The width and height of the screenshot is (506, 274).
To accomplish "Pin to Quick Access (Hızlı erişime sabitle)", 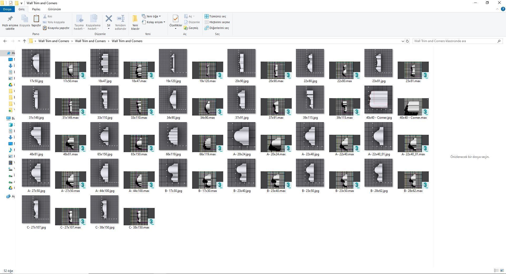I will point(10,23).
